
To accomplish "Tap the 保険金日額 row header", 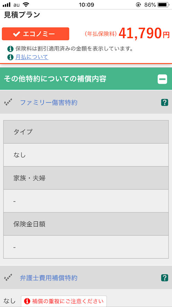I will pos(86,224).
